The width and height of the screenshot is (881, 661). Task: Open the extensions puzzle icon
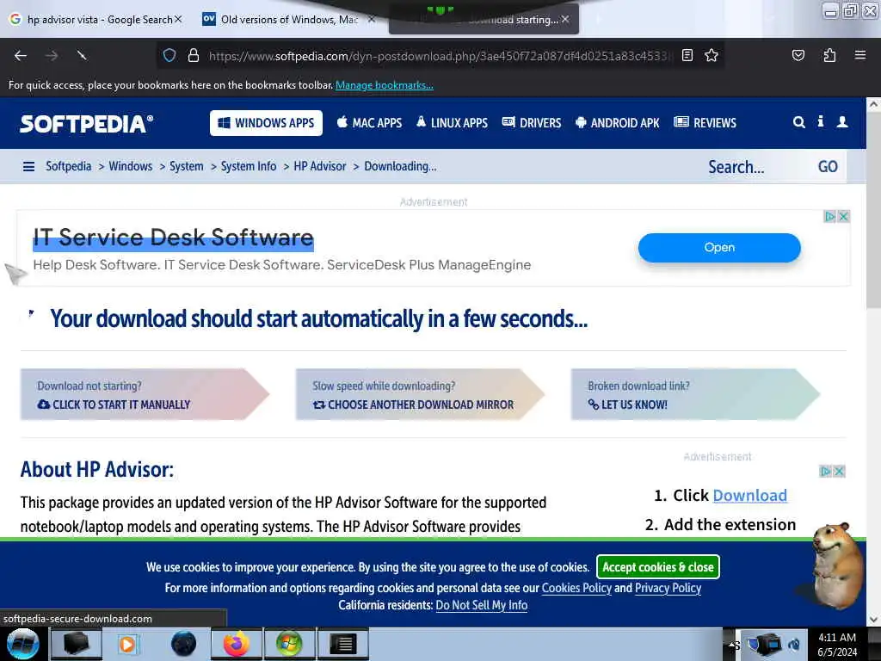pos(829,55)
